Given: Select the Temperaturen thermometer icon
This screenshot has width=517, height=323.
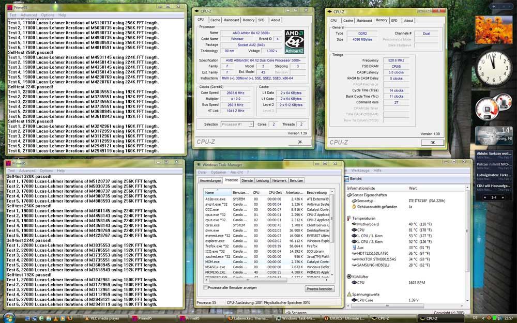Looking at the screenshot, I should point(349,218).
